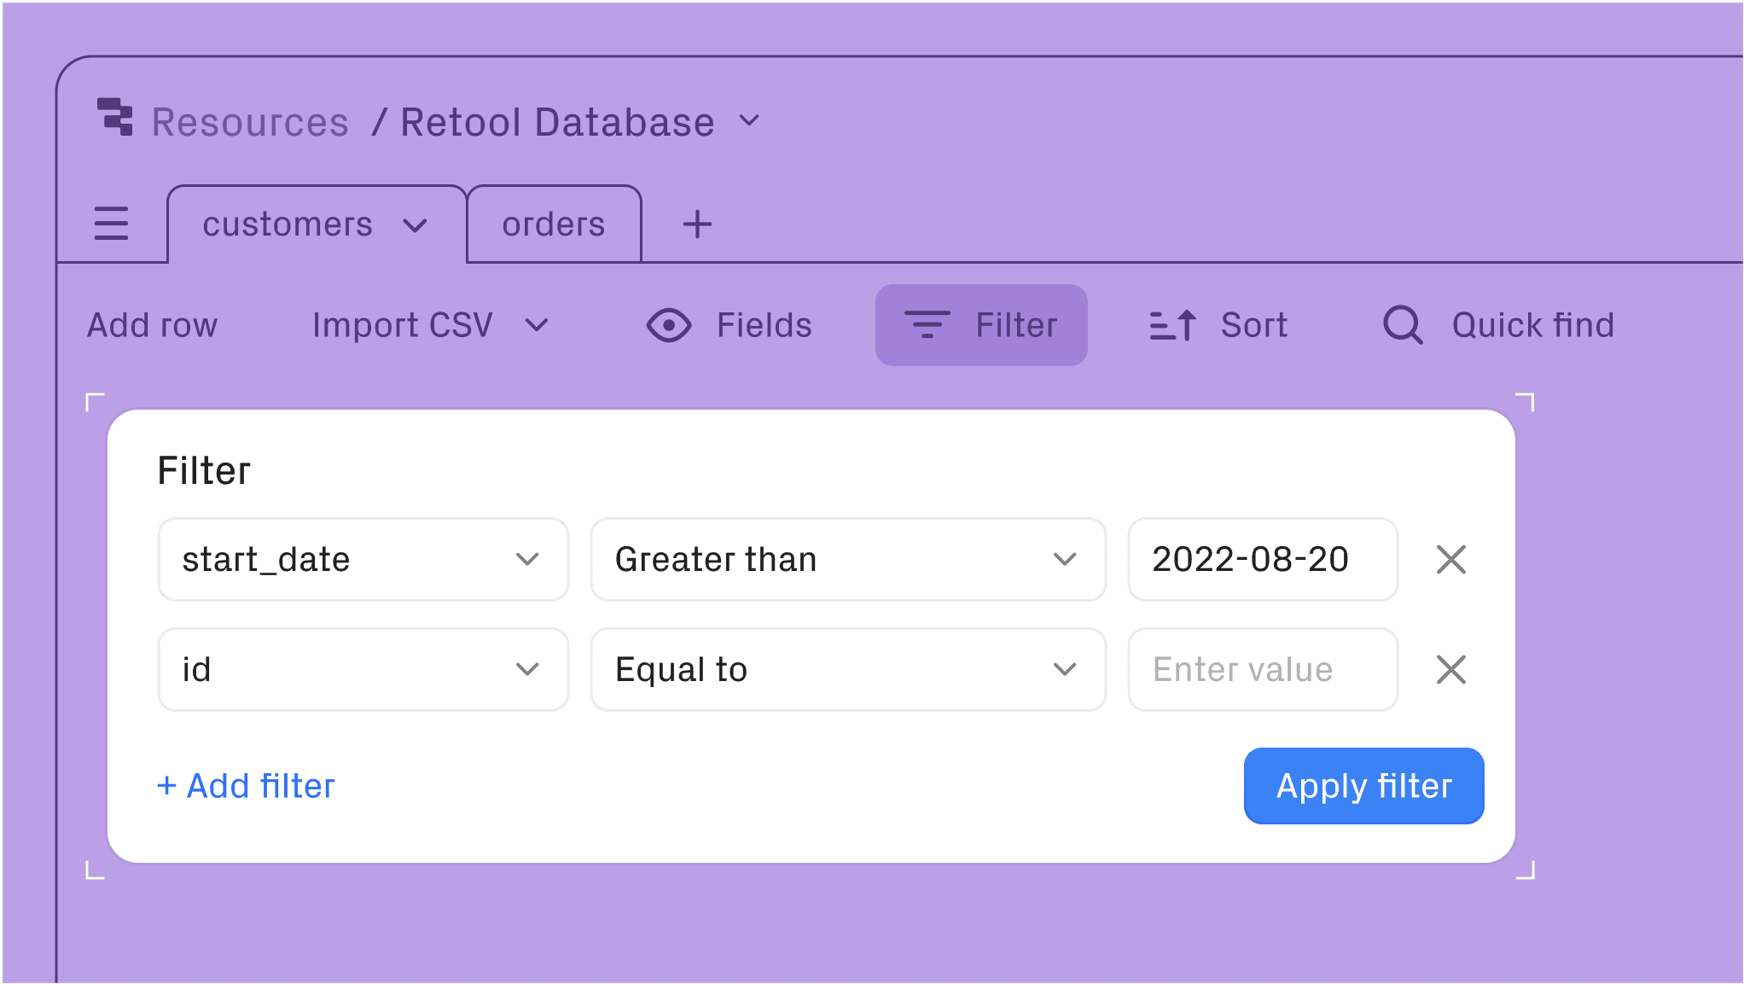Open the hamburger menu icon
1744x984 pixels.
[111, 224]
